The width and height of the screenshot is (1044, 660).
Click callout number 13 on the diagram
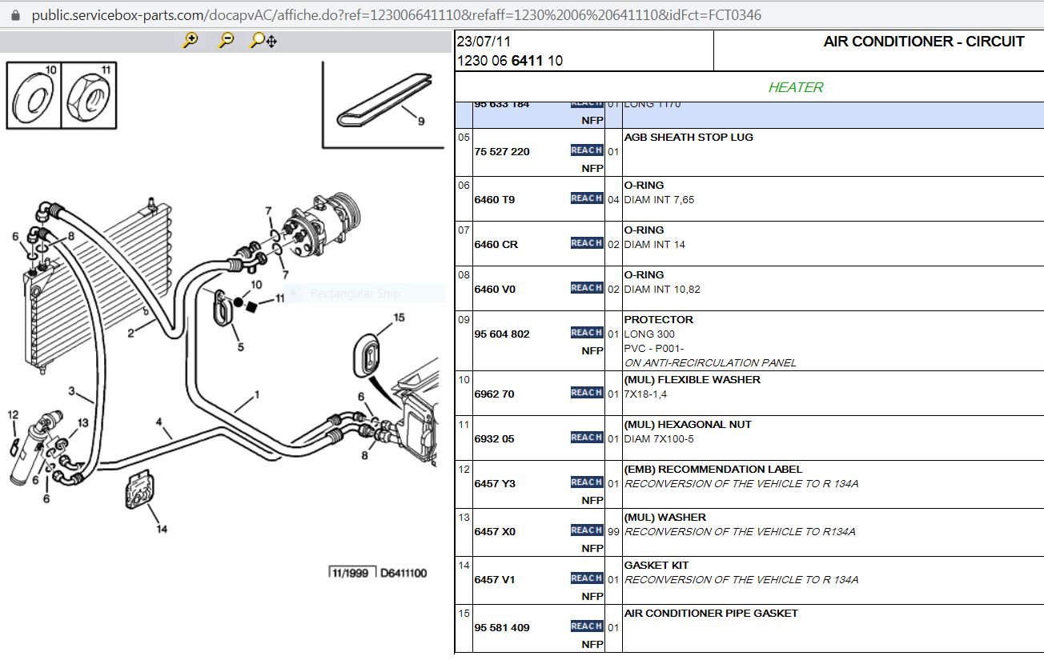click(83, 423)
